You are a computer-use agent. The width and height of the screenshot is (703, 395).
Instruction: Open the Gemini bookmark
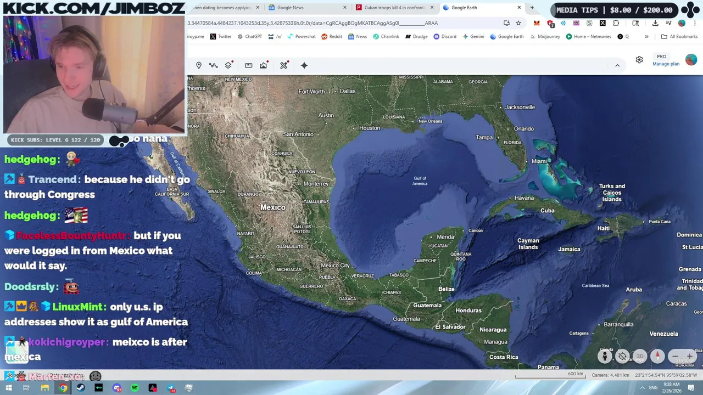coord(473,37)
